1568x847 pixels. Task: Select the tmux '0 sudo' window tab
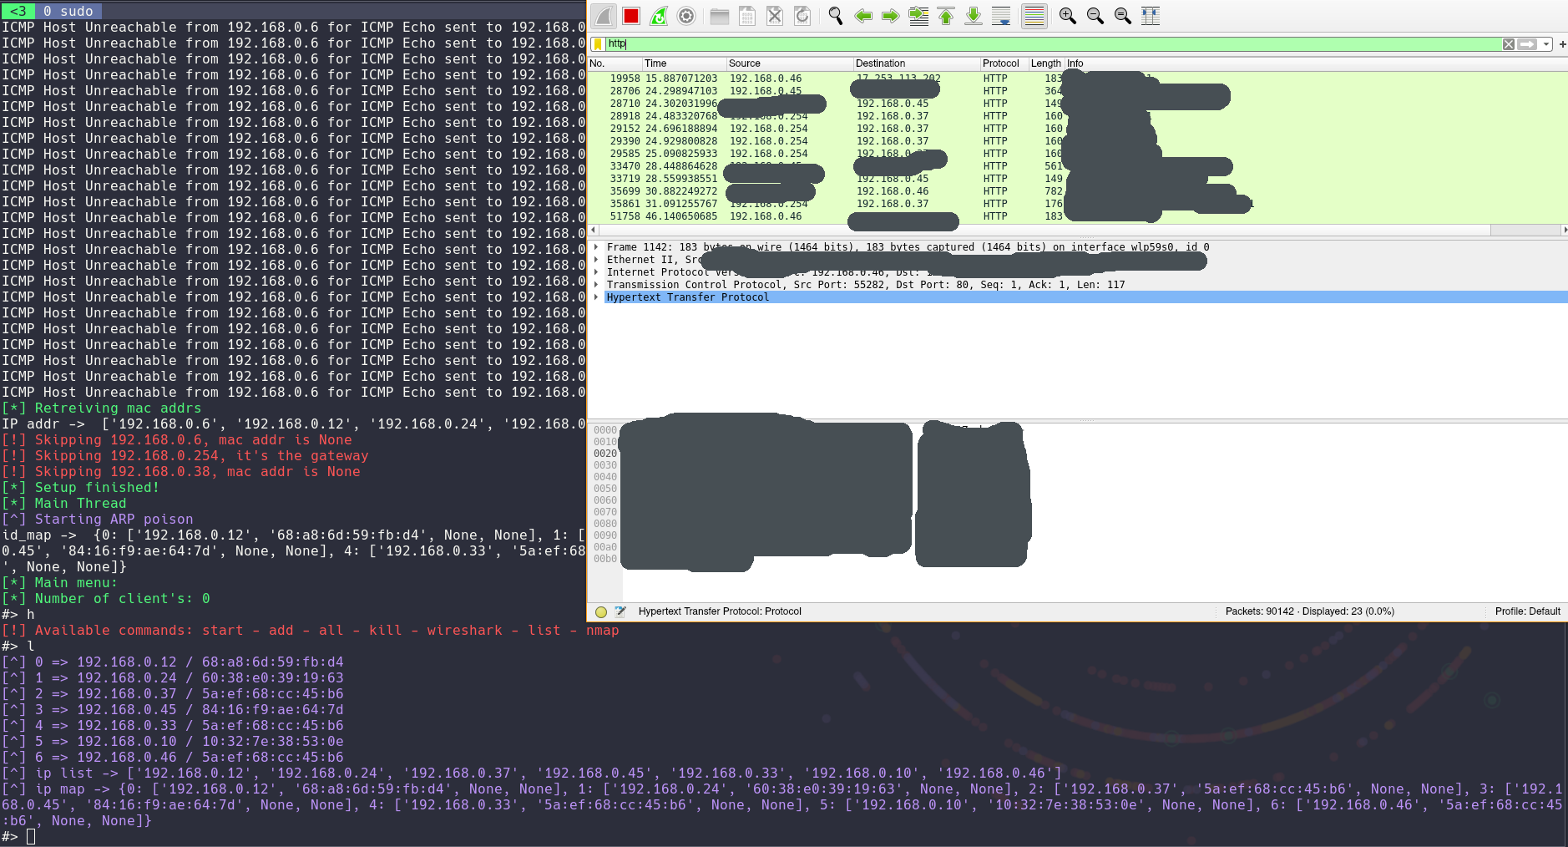68,11
